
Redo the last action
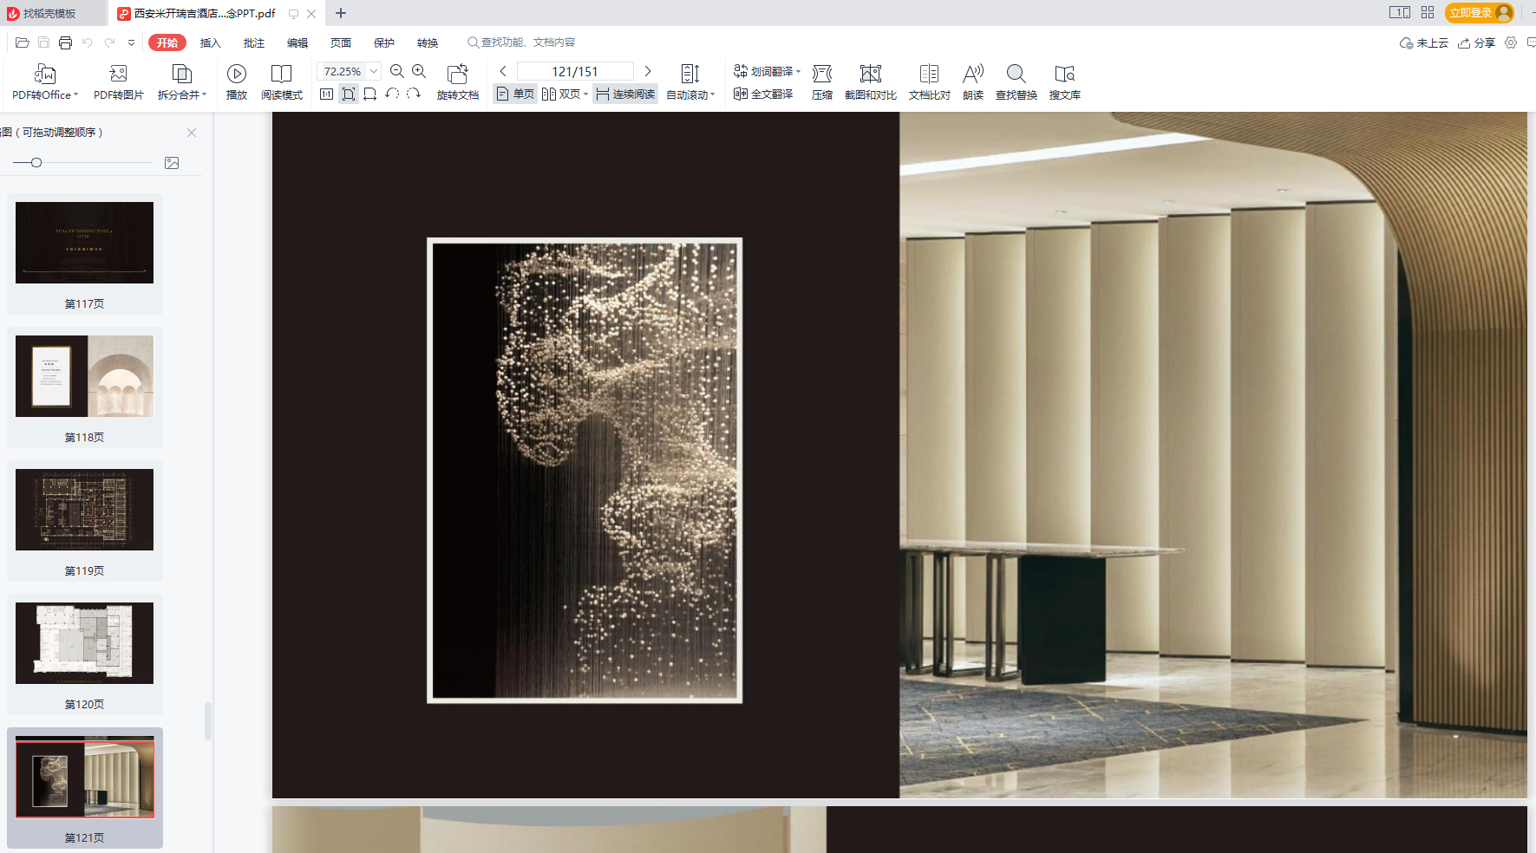coord(109,42)
